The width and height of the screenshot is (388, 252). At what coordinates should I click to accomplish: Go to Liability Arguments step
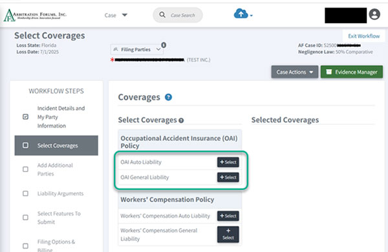click(x=60, y=194)
